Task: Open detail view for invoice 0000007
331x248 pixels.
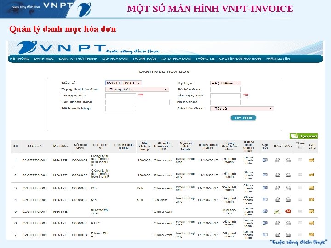Action: (265, 175)
